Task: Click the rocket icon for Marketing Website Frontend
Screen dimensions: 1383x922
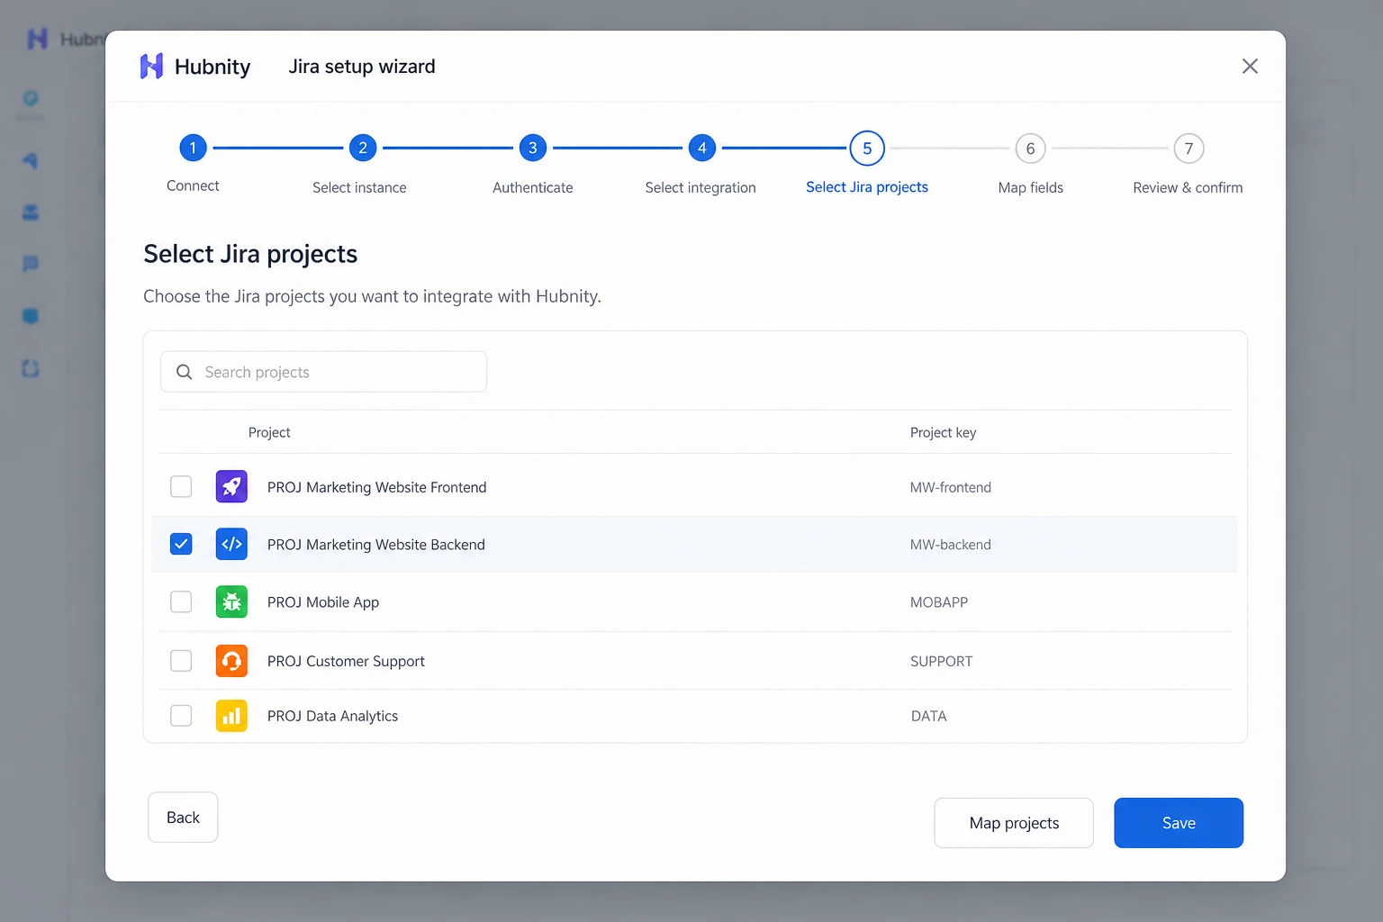Action: click(231, 486)
